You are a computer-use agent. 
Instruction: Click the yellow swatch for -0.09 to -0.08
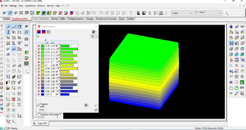tap(42, 68)
